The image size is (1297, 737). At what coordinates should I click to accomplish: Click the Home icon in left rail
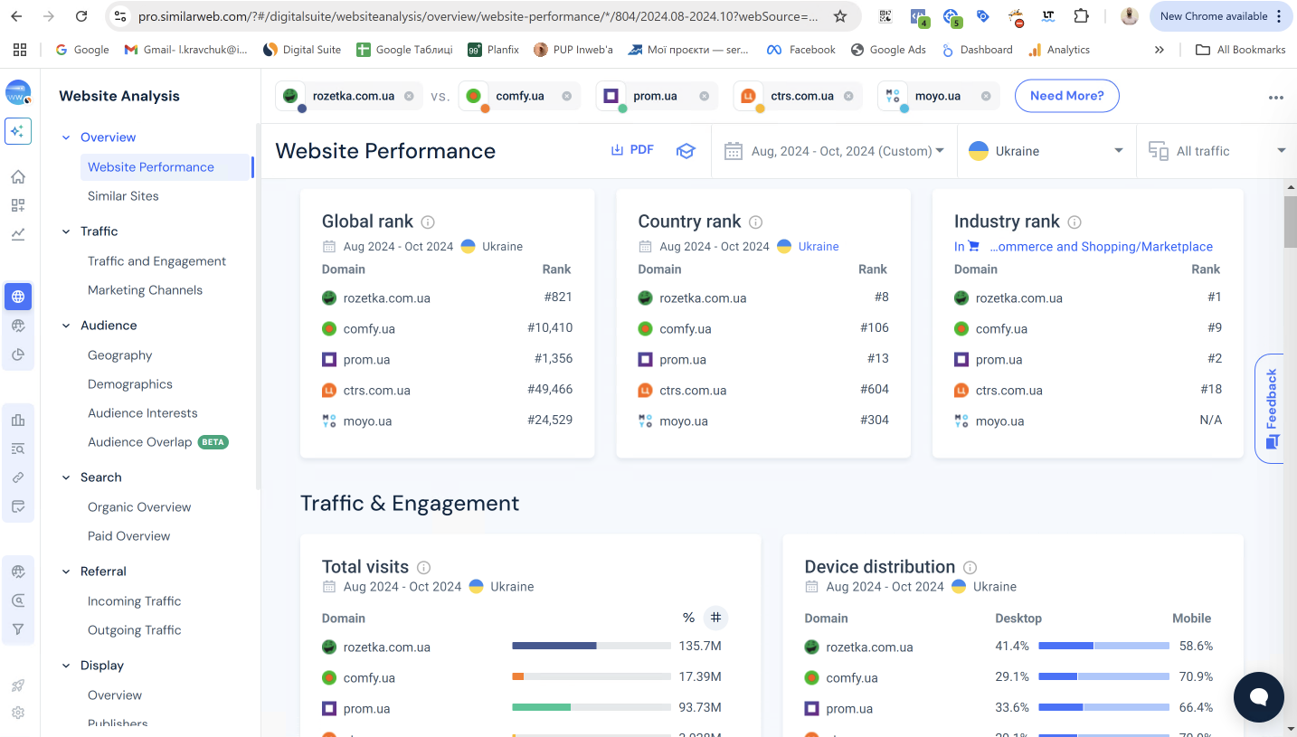[18, 176]
